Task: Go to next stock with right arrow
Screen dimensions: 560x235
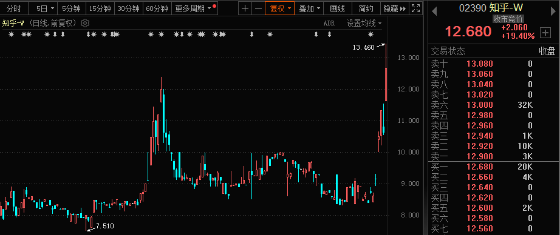Action: (x=553, y=11)
